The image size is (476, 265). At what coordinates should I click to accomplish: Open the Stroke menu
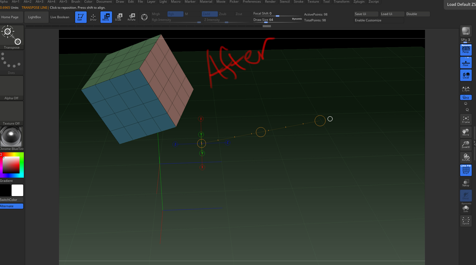(299, 2)
